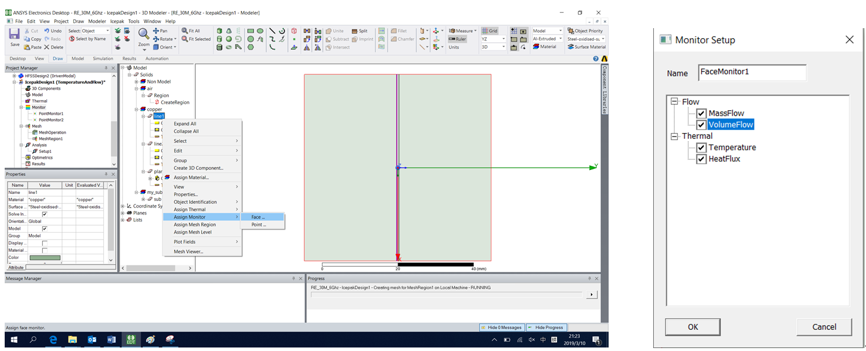Screen dimensions: 866x351
Task: Click the Object Priority icon
Action: 570,31
